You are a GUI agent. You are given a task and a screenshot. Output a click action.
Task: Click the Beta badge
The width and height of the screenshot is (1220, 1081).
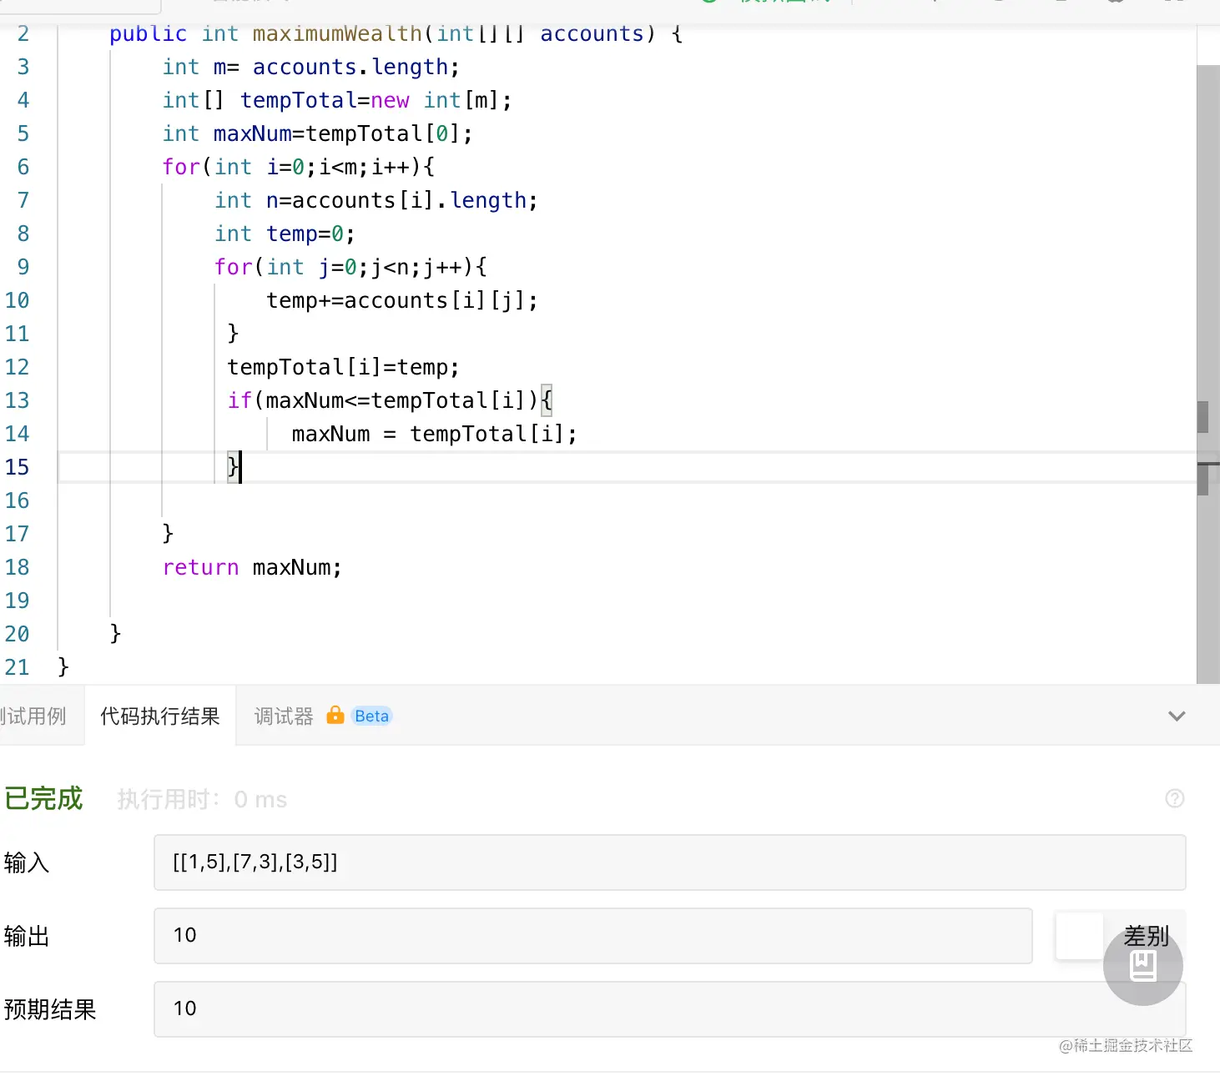click(371, 716)
